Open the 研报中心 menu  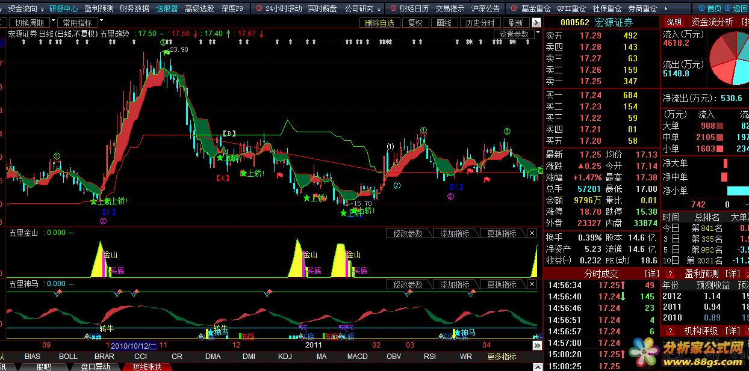click(63, 9)
